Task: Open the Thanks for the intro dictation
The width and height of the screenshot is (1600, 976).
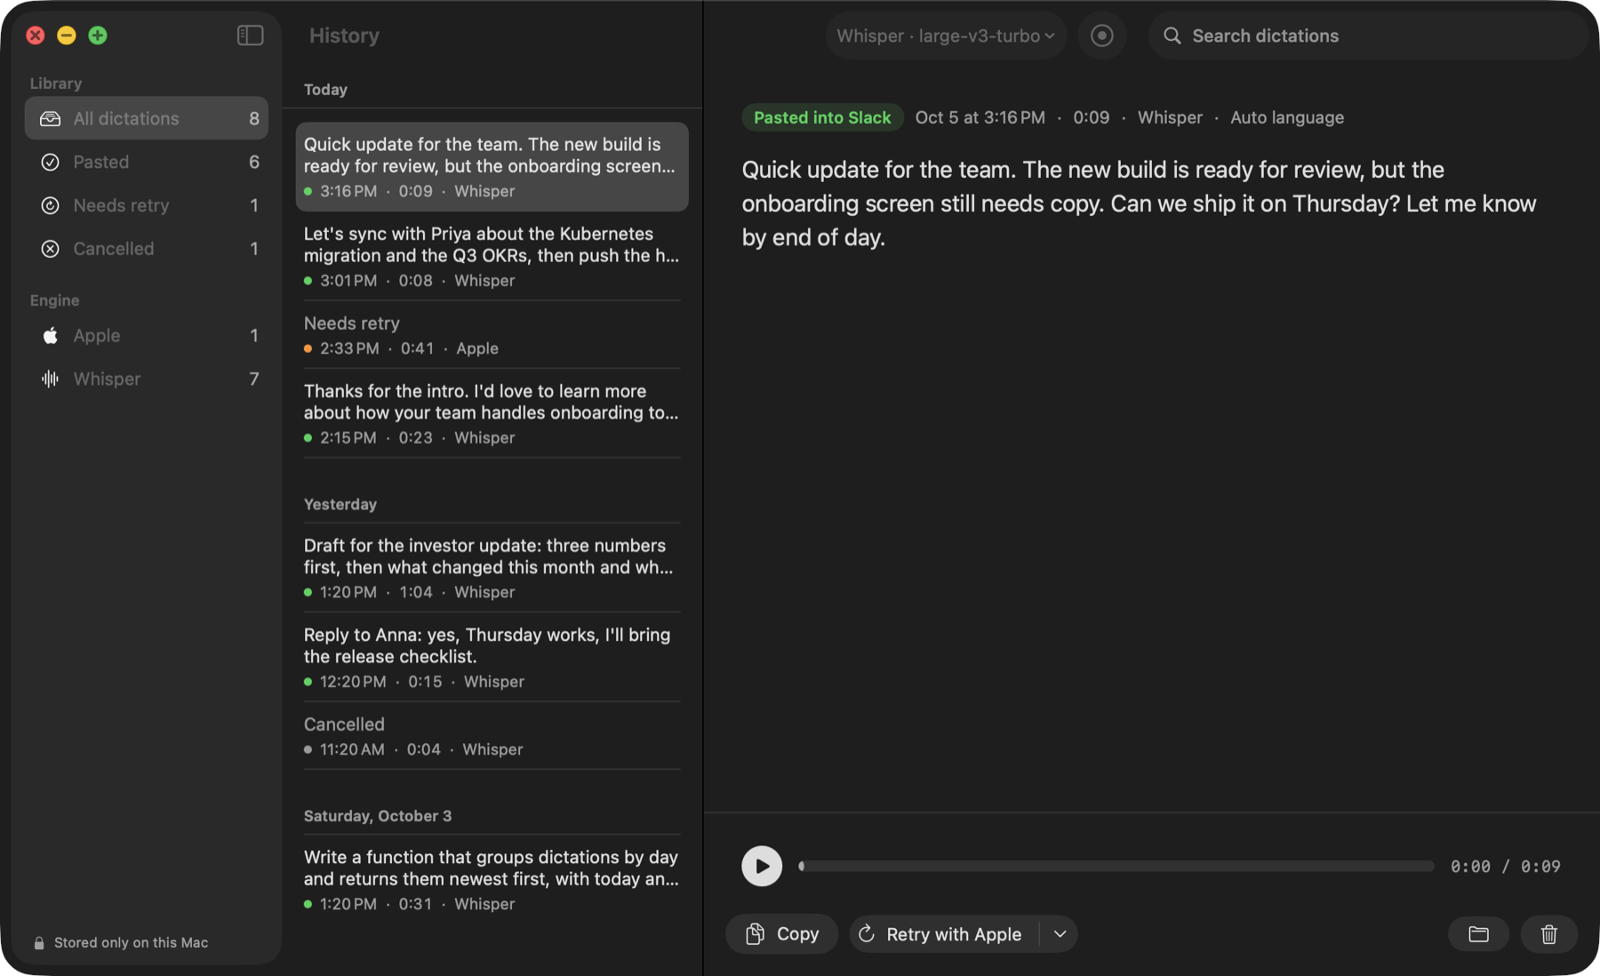Action: tap(492, 413)
